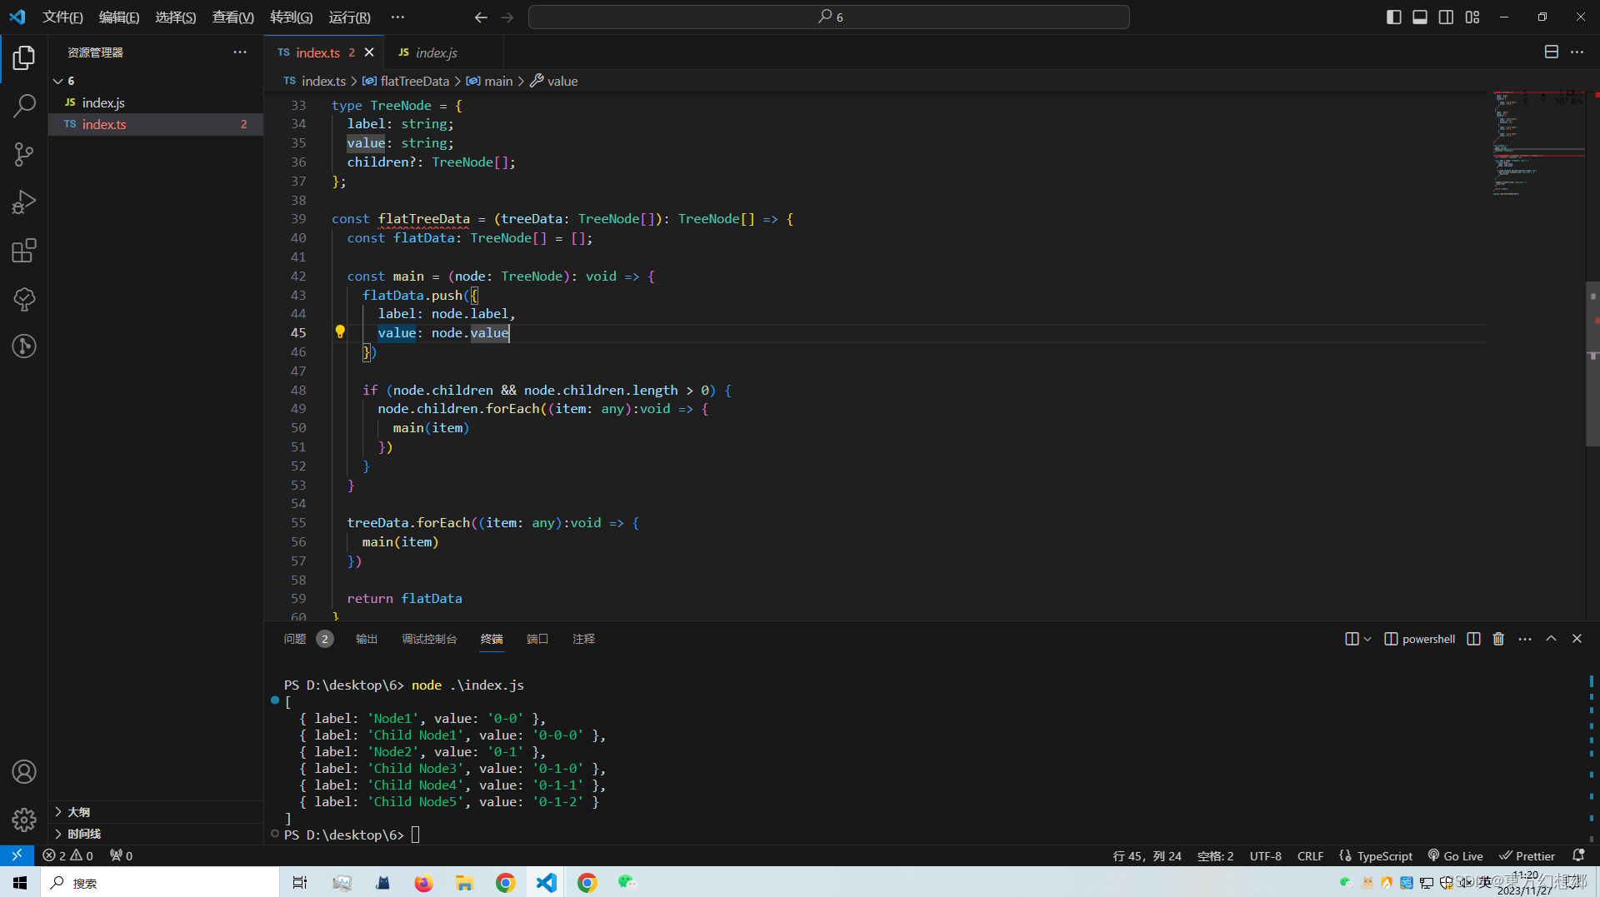This screenshot has width=1600, height=897.
Task: Toggle bottom panel visibility
Action: click(1420, 17)
